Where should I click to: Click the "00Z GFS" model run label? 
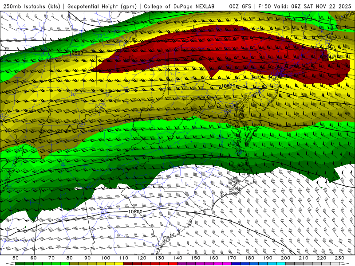(x=240, y=6)
